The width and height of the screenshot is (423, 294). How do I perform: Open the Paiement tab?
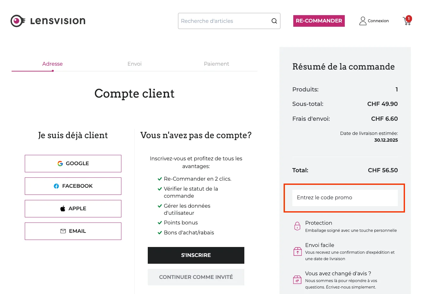[216, 64]
